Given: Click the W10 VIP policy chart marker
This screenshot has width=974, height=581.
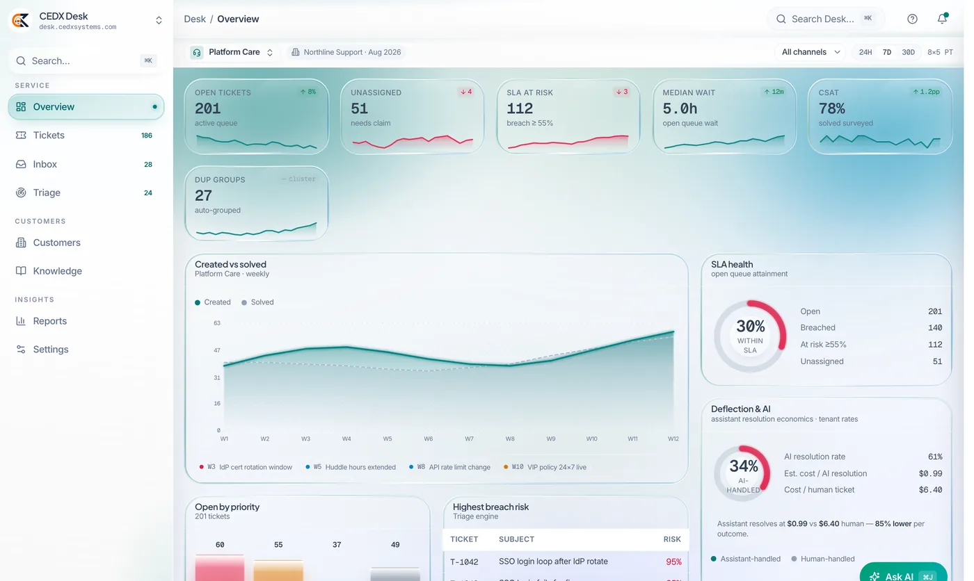Looking at the screenshot, I should [x=545, y=467].
